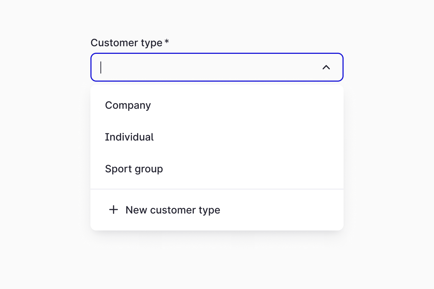This screenshot has height=289, width=434.
Task: Click the text 'New customer type'
Action: [x=173, y=210]
